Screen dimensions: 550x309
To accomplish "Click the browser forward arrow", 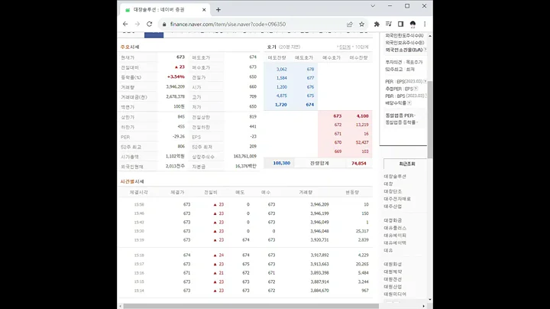I will click(137, 24).
